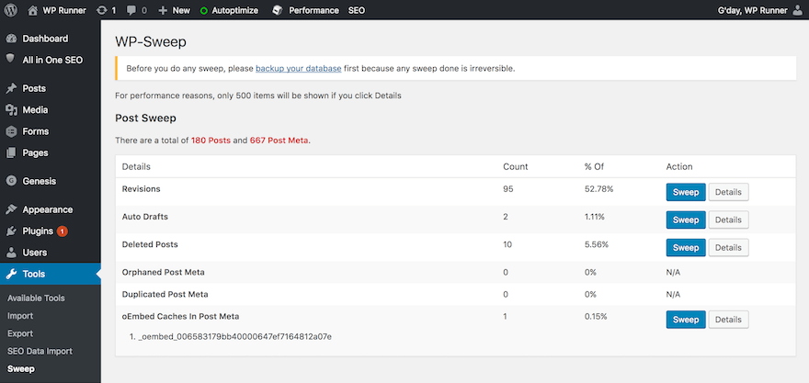The height and width of the screenshot is (383, 809).
Task: Click the plus New icon
Action: (163, 10)
